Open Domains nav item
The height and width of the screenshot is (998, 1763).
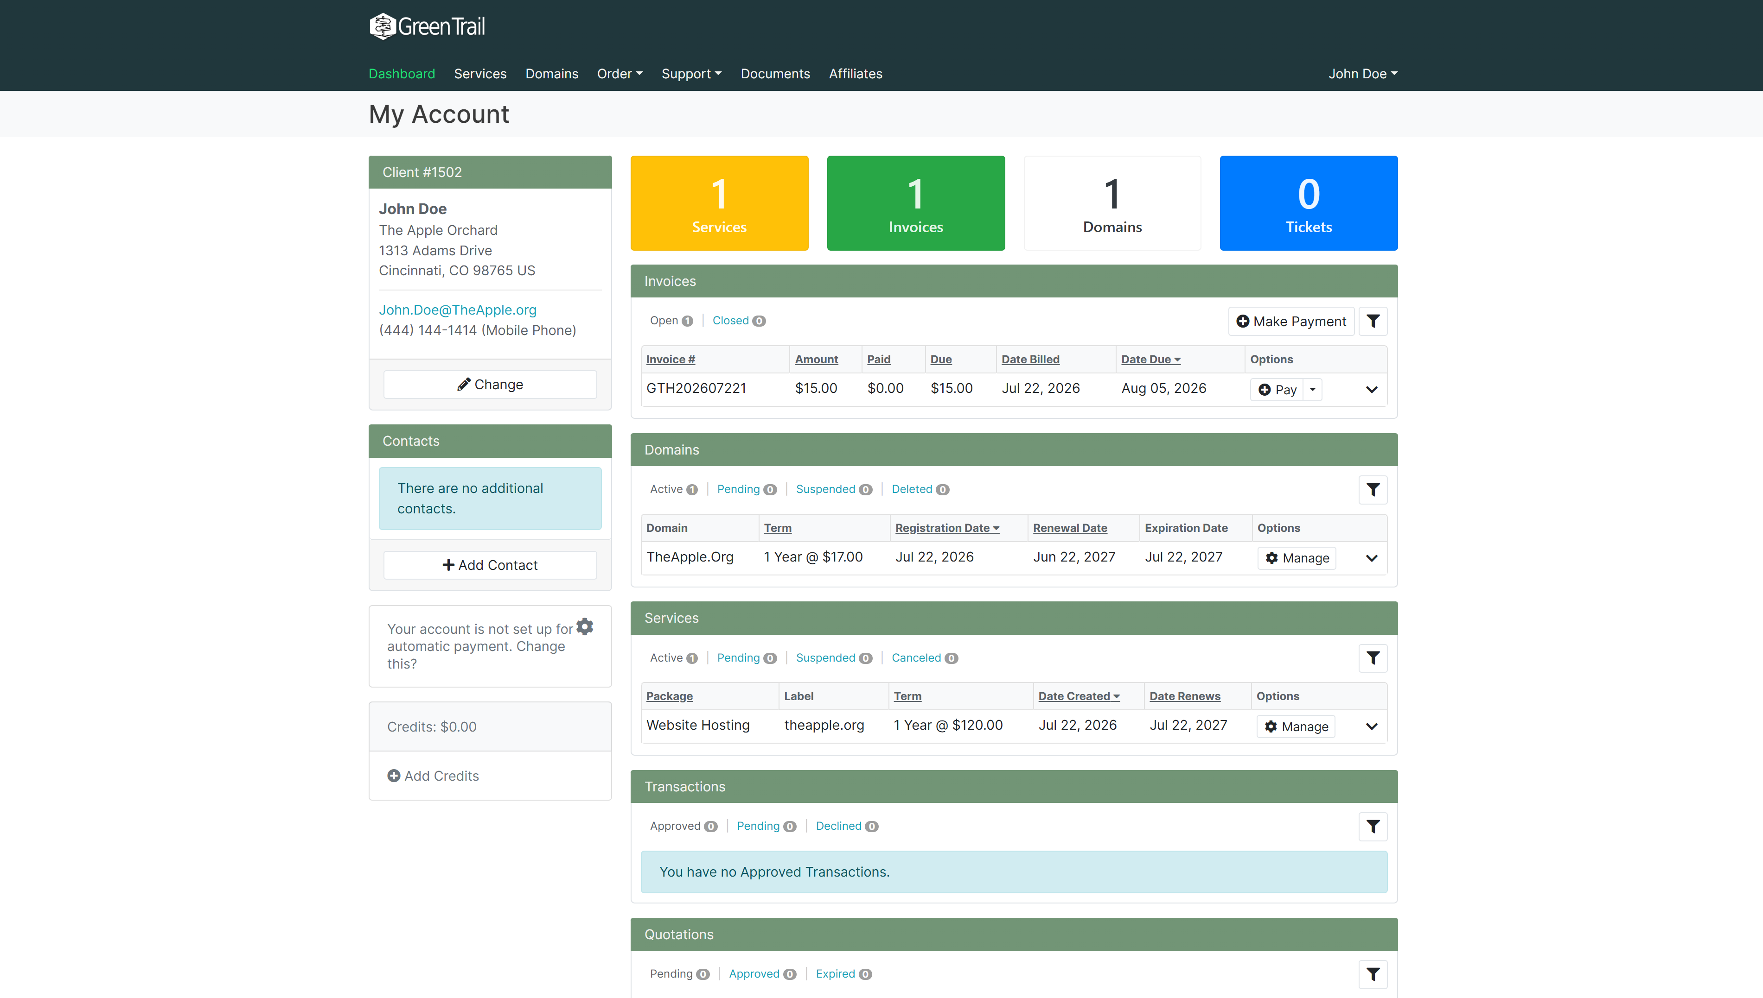coord(551,73)
